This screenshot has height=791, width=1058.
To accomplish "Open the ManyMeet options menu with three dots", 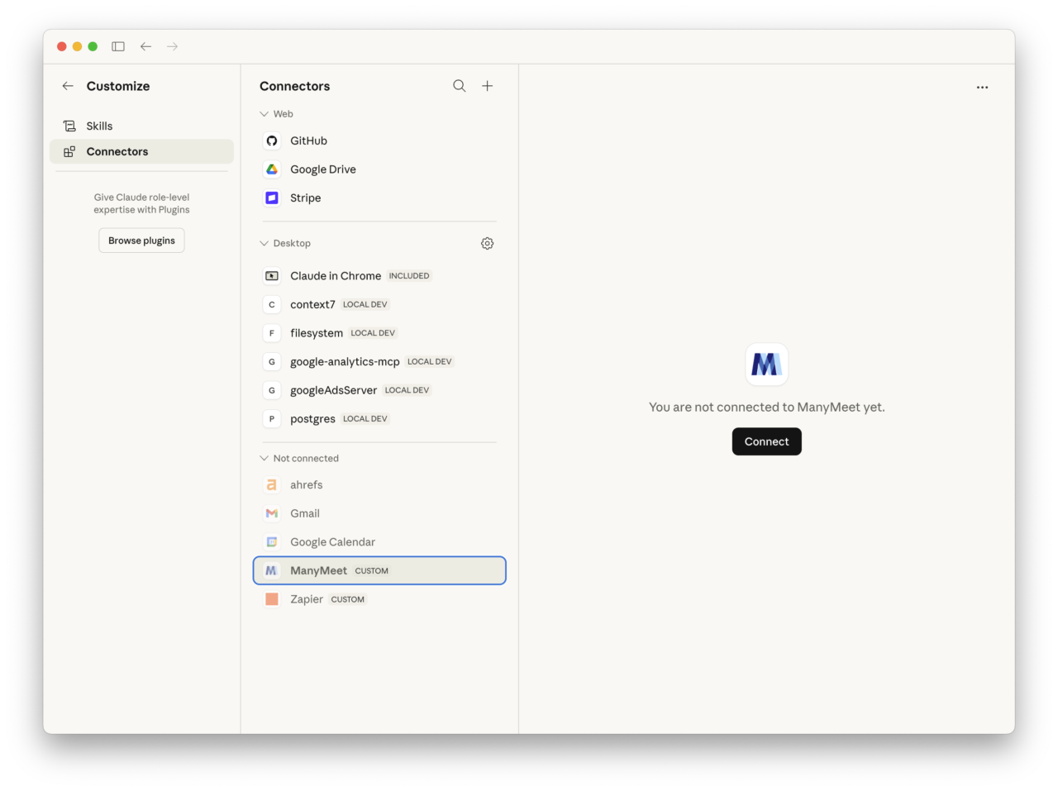I will point(982,86).
